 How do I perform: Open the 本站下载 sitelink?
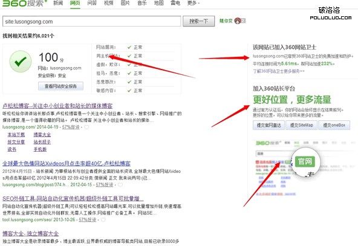point(16,135)
